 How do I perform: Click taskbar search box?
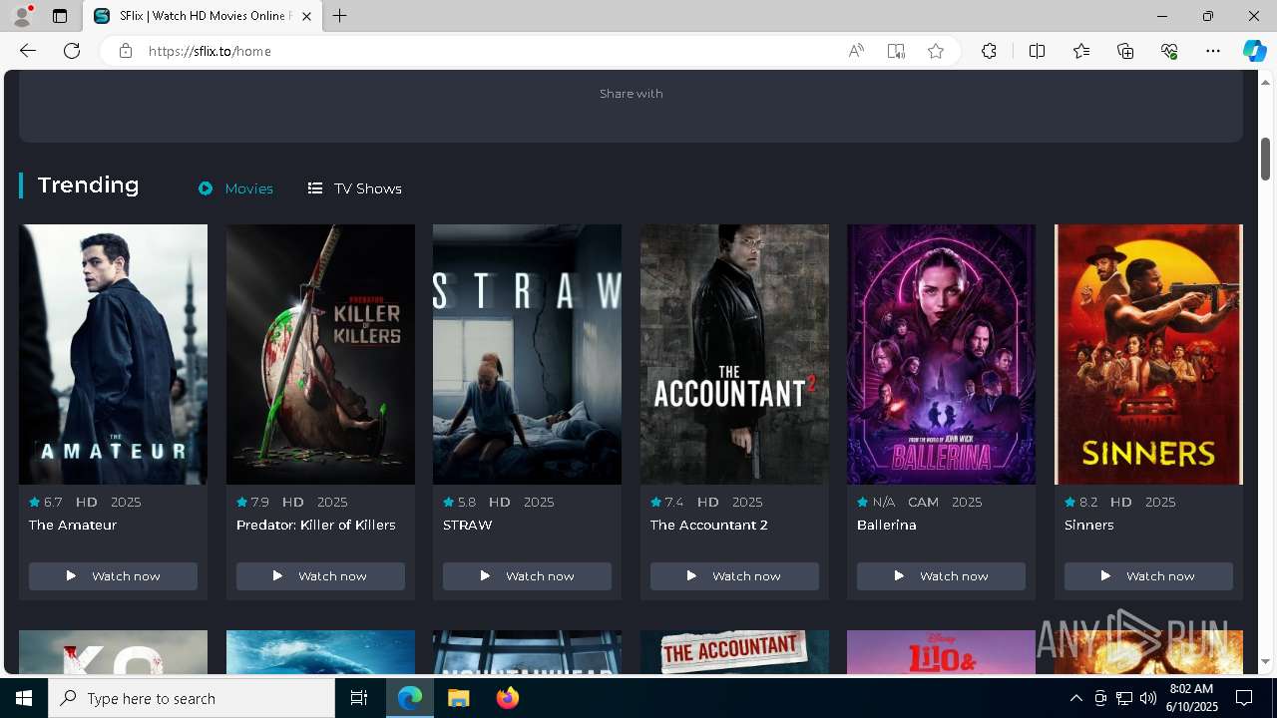192,698
